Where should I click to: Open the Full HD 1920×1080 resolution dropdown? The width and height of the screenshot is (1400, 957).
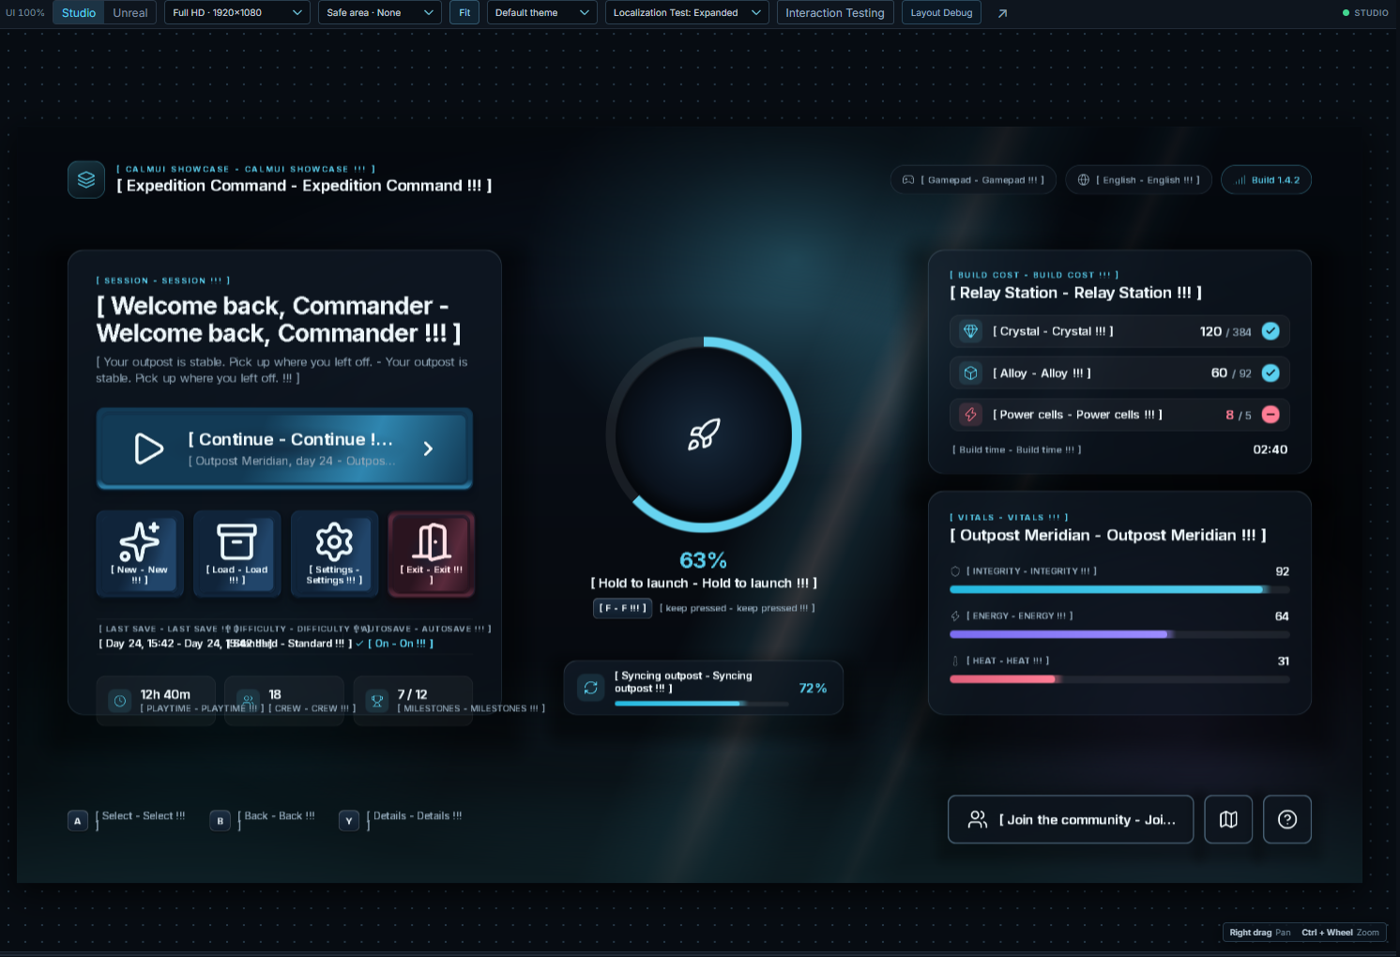[x=237, y=13]
